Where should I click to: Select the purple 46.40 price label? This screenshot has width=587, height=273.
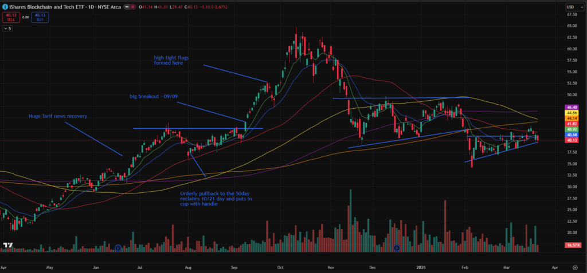coord(572,107)
